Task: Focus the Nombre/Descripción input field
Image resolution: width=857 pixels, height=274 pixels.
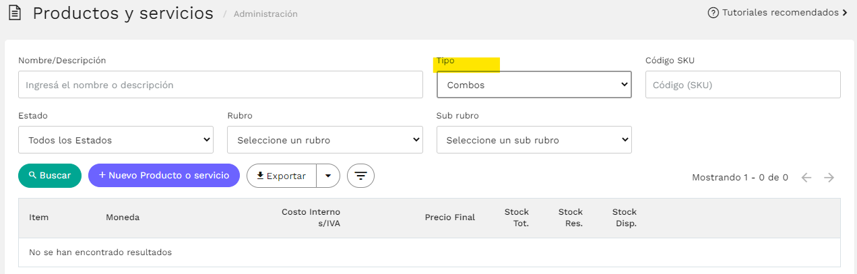Action: coord(220,85)
